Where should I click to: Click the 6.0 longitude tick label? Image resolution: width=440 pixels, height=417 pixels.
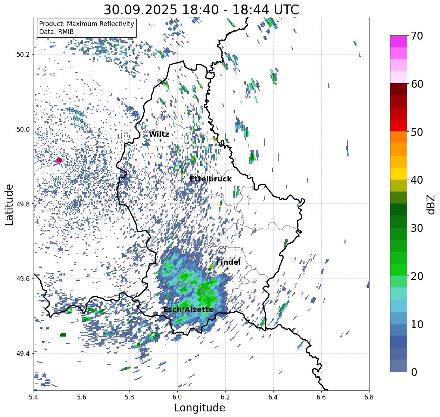177,397
